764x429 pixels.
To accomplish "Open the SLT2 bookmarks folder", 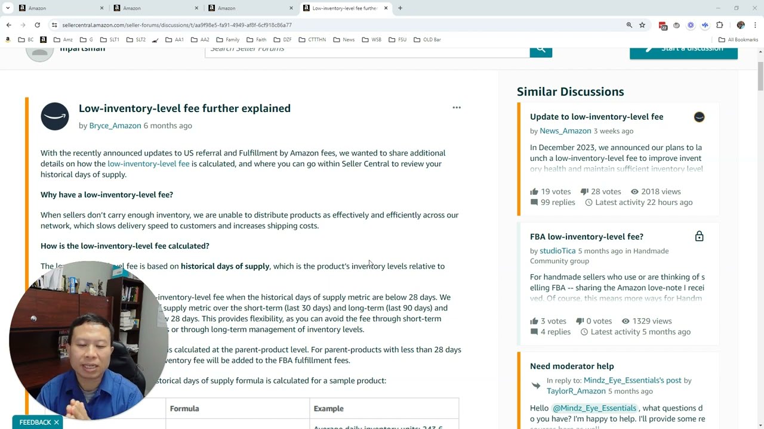I will (135, 39).
